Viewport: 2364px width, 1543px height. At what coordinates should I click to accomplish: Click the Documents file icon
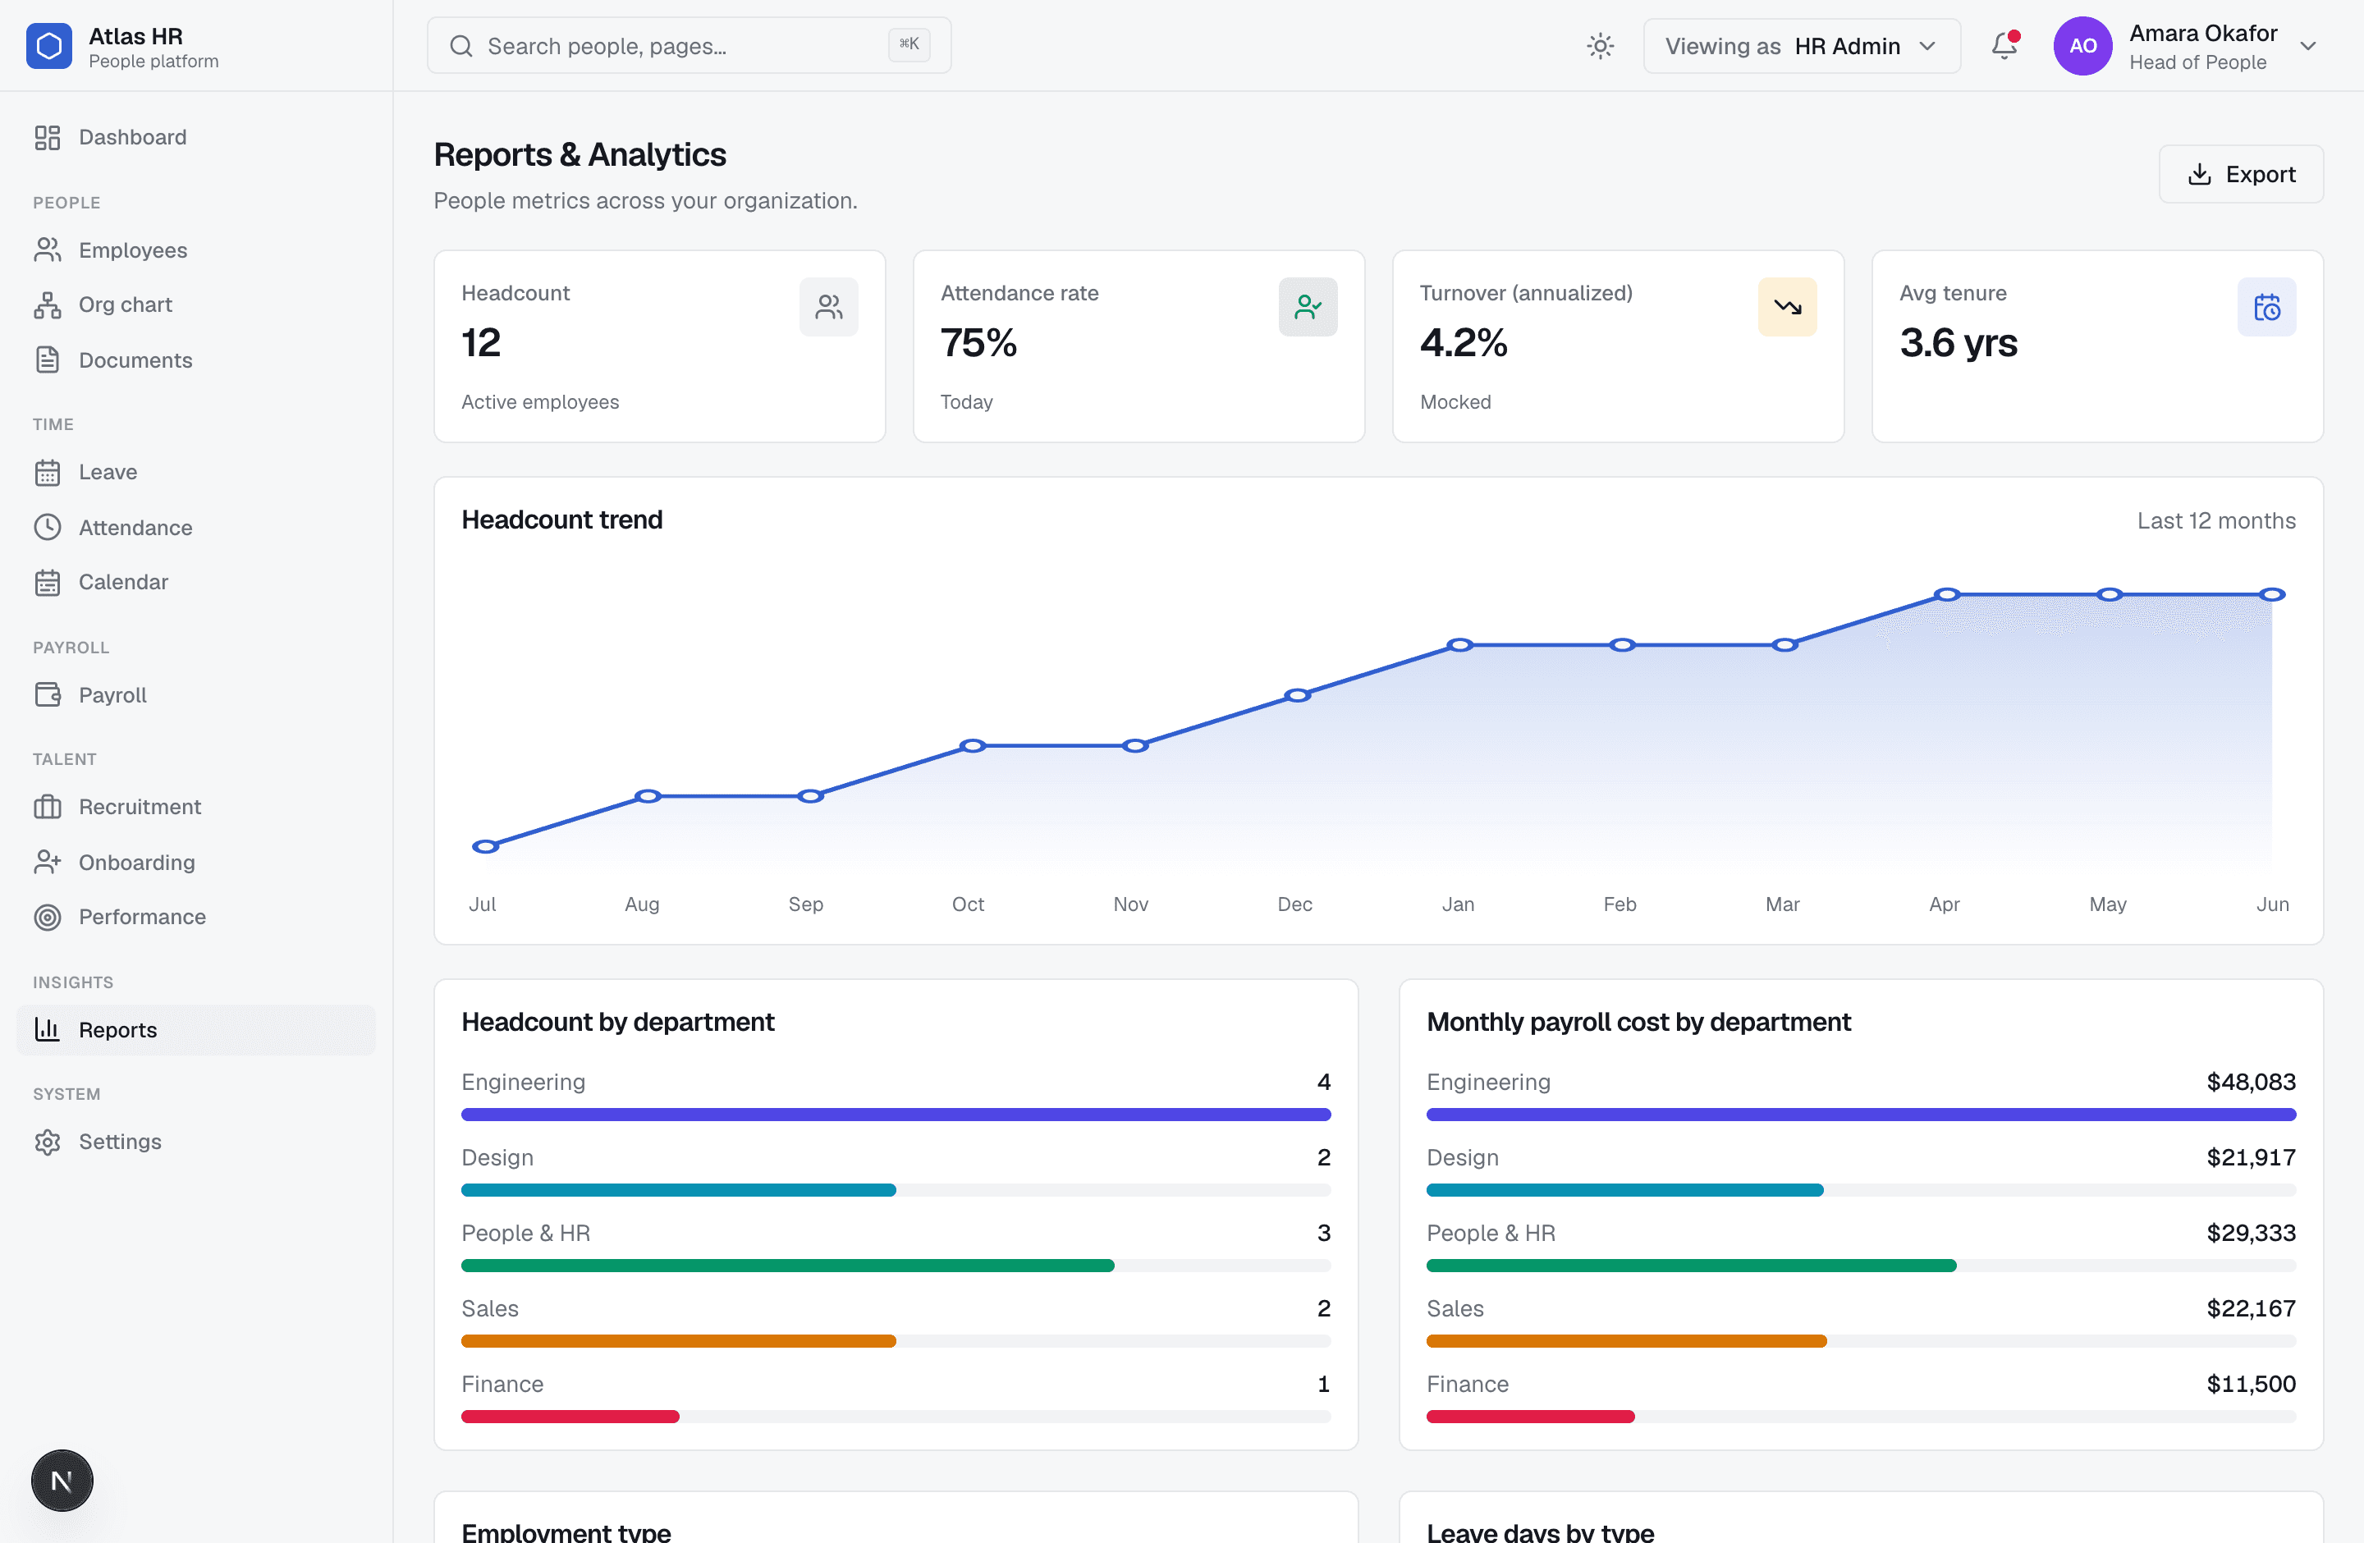pyautogui.click(x=48, y=360)
